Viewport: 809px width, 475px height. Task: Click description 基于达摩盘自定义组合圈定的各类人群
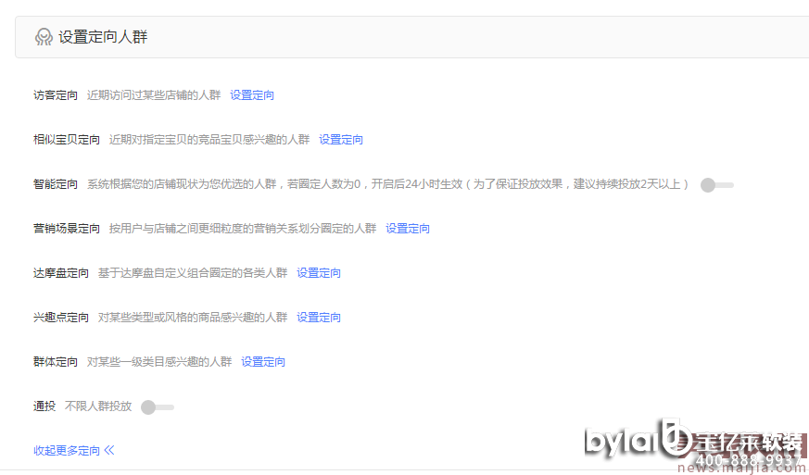(x=193, y=273)
